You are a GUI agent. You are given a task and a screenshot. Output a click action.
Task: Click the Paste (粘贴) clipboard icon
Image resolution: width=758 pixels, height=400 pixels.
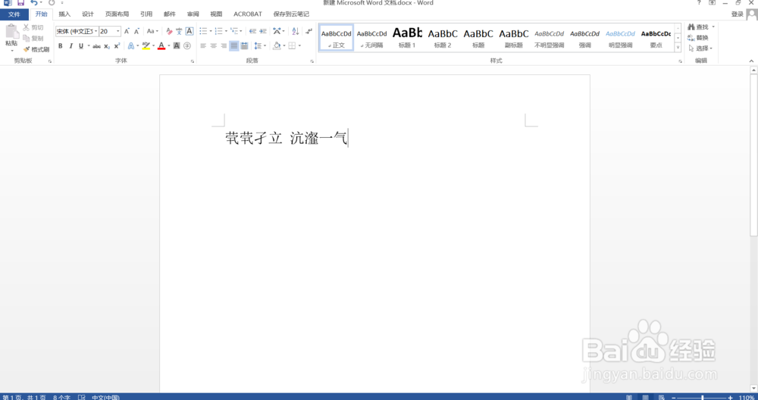point(11,31)
